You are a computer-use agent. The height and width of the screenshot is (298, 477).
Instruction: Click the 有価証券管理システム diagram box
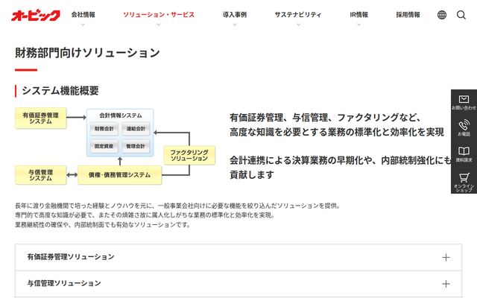(41, 118)
